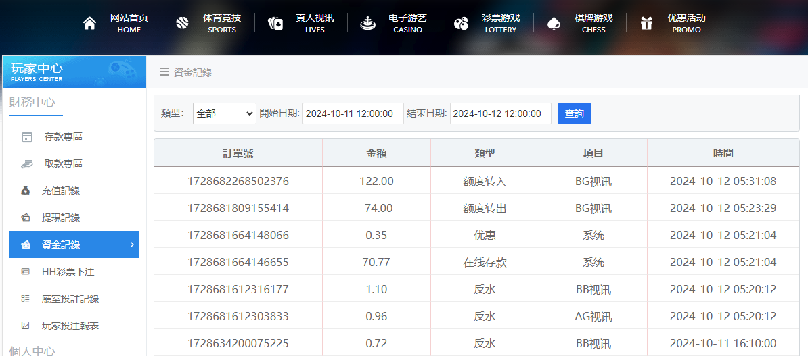Click the spade icon for Chess
This screenshot has height=356, width=808.
point(553,24)
